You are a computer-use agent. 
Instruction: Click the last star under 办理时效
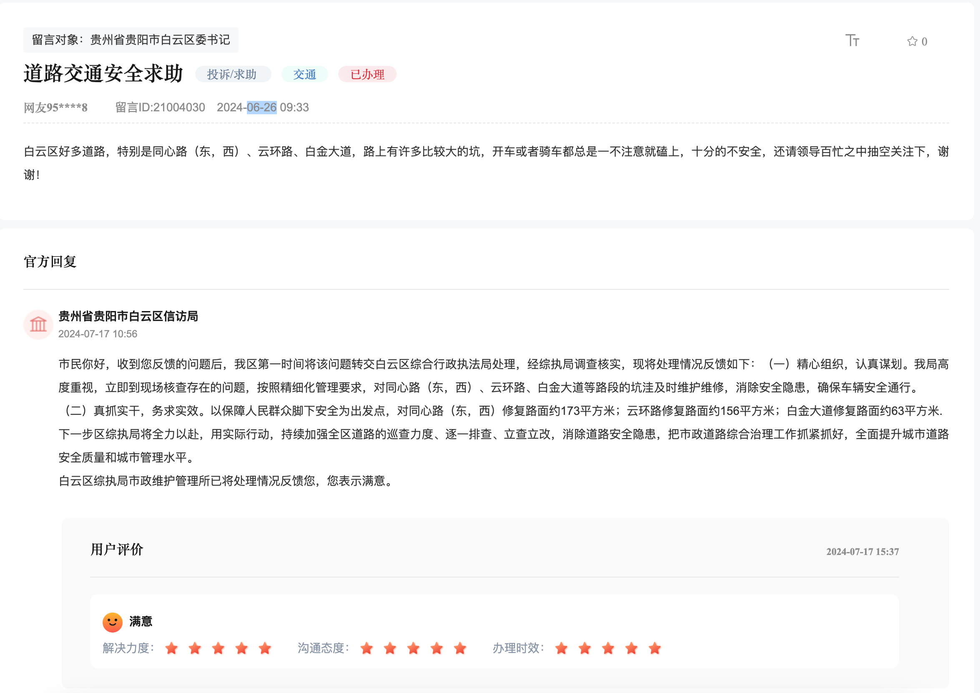point(655,648)
